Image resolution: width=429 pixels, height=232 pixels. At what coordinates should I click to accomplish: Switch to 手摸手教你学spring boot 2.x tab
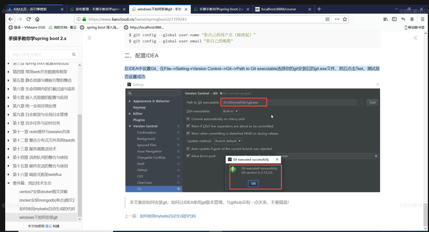click(221, 9)
